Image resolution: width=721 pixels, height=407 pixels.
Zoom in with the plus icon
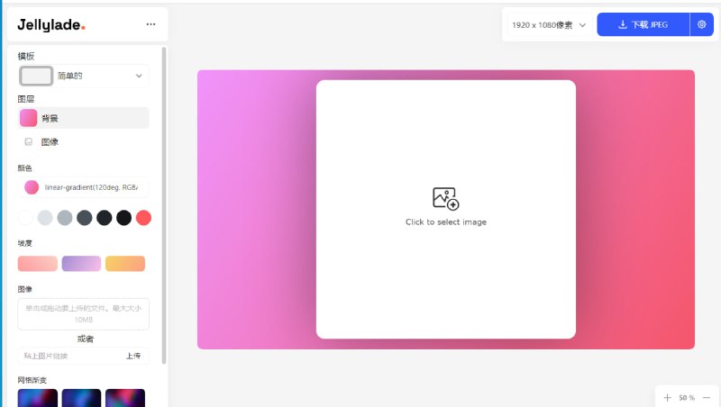667,397
